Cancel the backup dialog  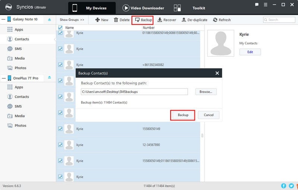[209, 115]
